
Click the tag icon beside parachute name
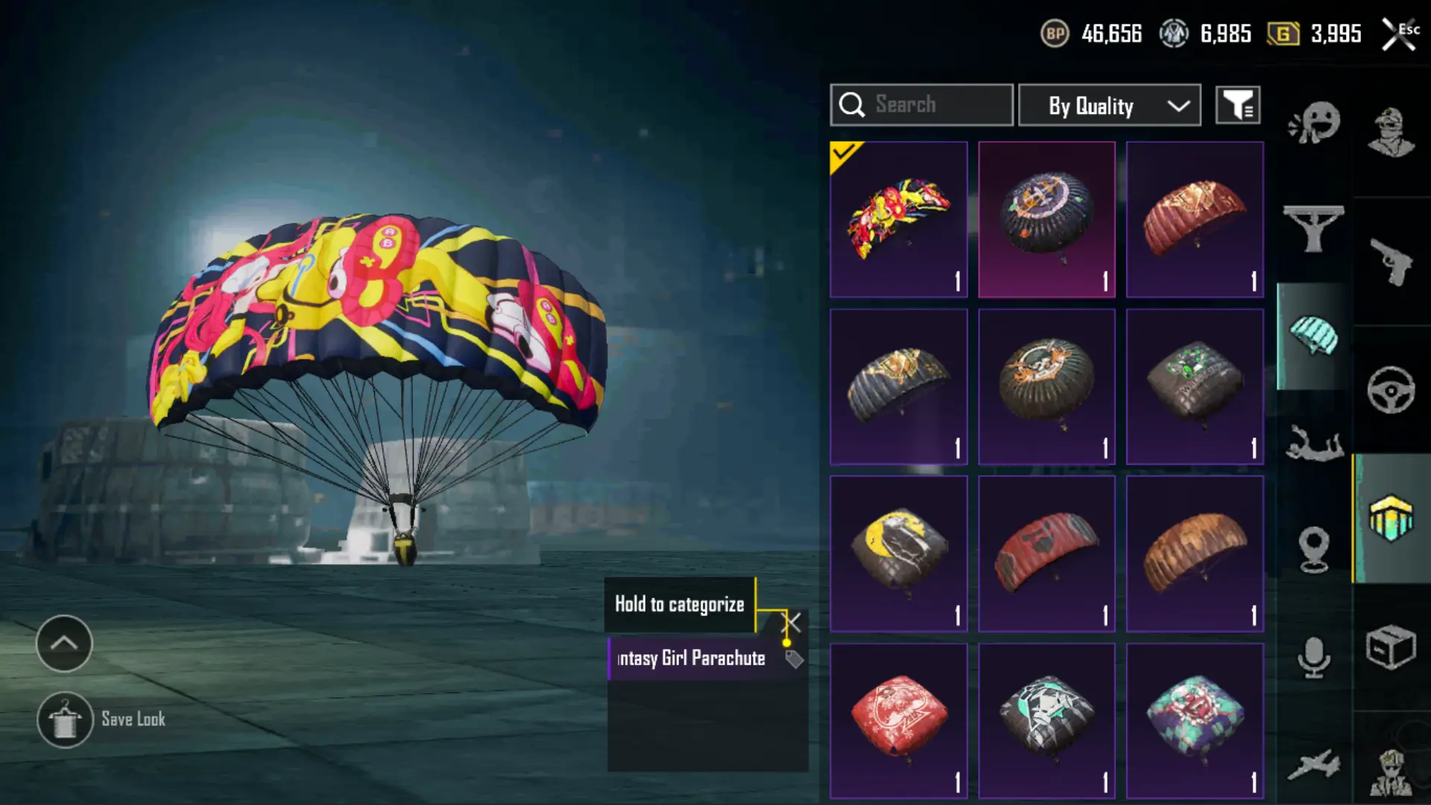click(794, 659)
